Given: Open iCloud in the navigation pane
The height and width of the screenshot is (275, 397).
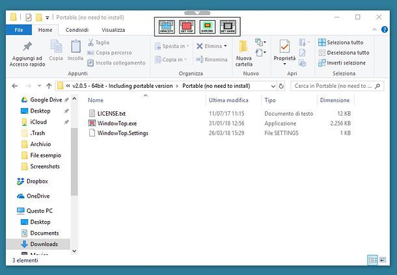Looking at the screenshot, I should pos(38,122).
